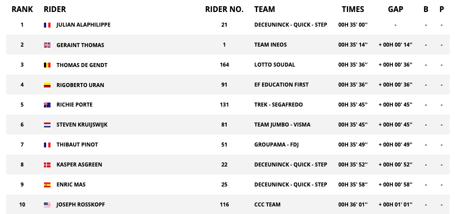
Task: Click the Spanish flag next to Enric Mas
Action: (47, 185)
